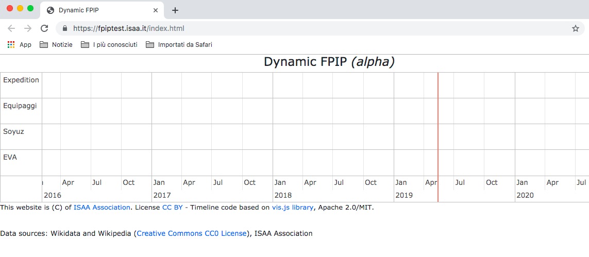This screenshot has height=257, width=589.
Task: Expand the I più conosciuti folder
Action: 109,45
